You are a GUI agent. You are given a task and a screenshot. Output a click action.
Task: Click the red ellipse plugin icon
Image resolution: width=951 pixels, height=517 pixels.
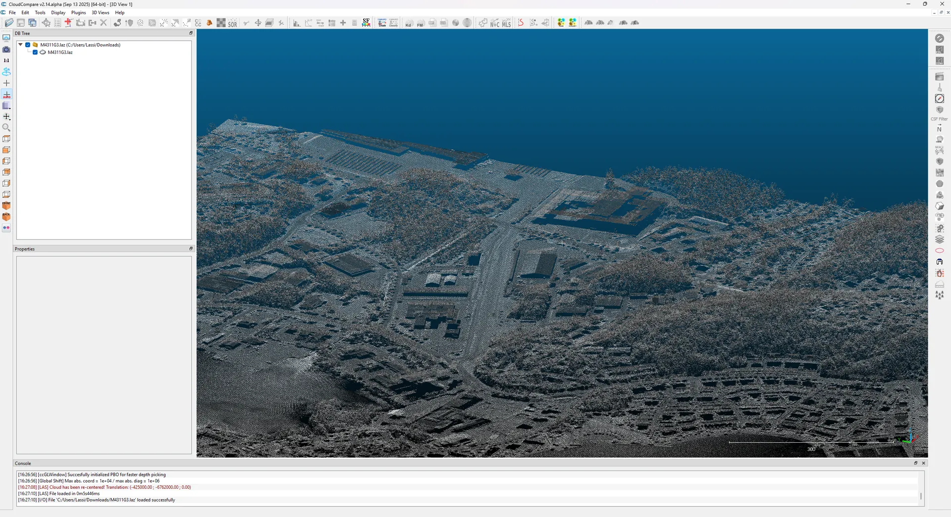(939, 251)
